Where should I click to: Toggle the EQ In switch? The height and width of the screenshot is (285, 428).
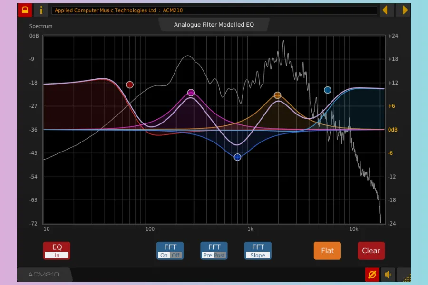[x=57, y=251]
